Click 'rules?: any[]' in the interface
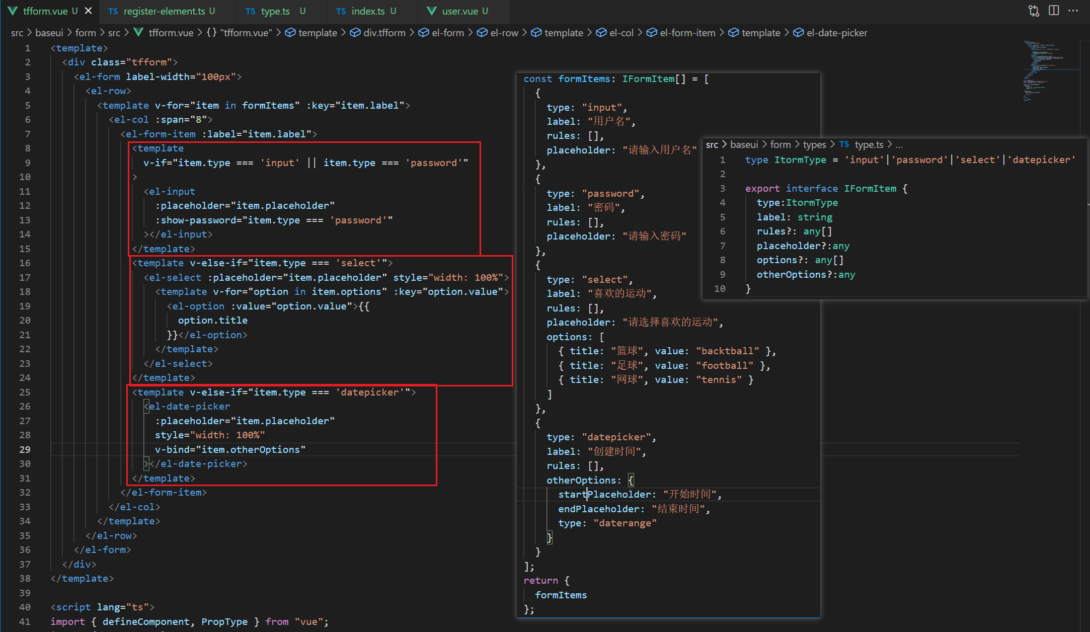Screen dimensions: 1090x632 click(795, 231)
